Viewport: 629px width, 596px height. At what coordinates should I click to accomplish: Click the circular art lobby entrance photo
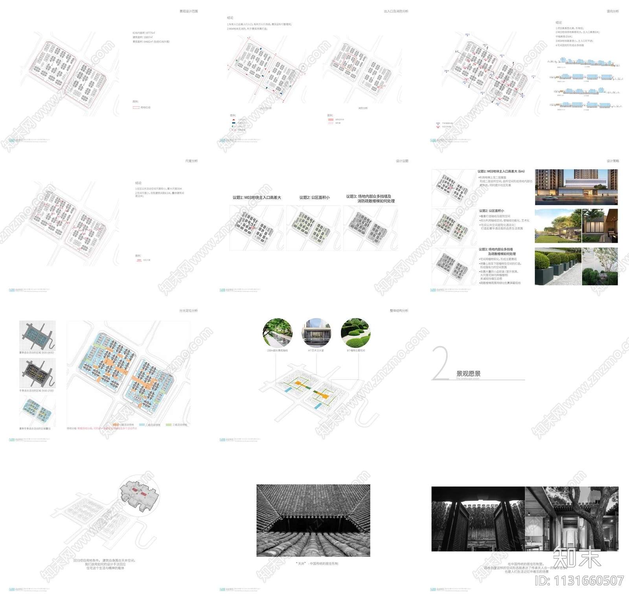pos(316,333)
